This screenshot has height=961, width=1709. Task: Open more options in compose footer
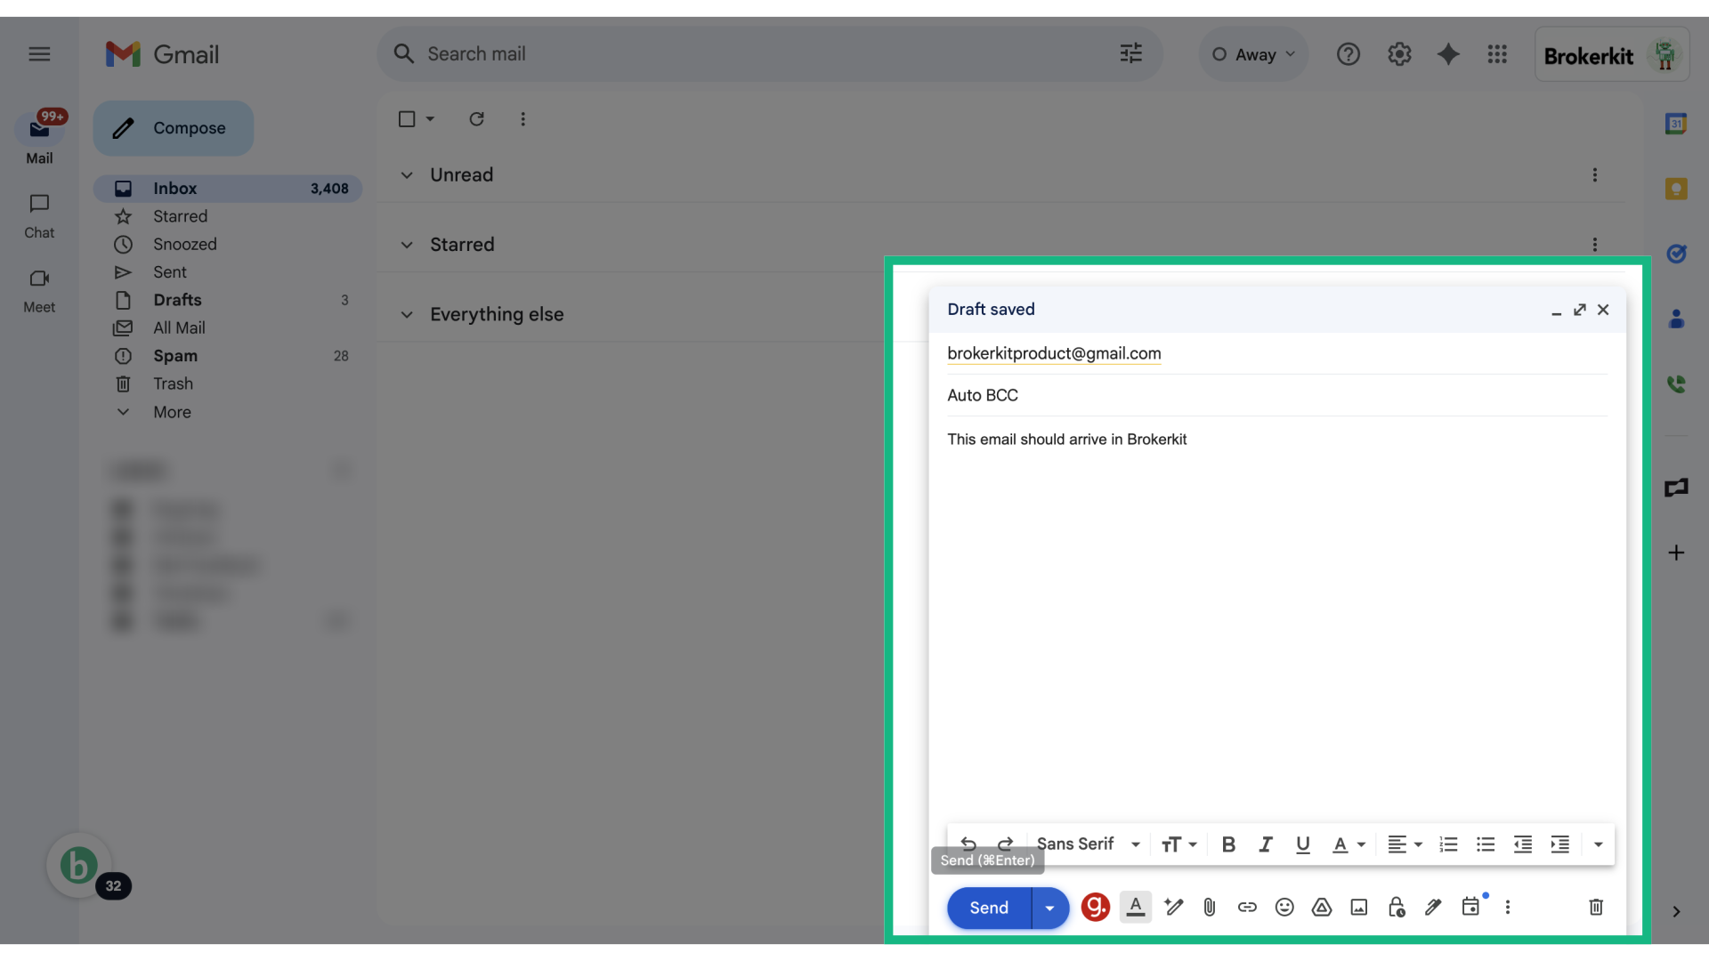(x=1508, y=907)
